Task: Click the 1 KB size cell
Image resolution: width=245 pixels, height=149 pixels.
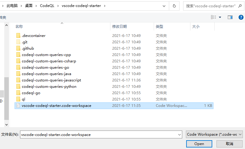Action: click(x=208, y=106)
